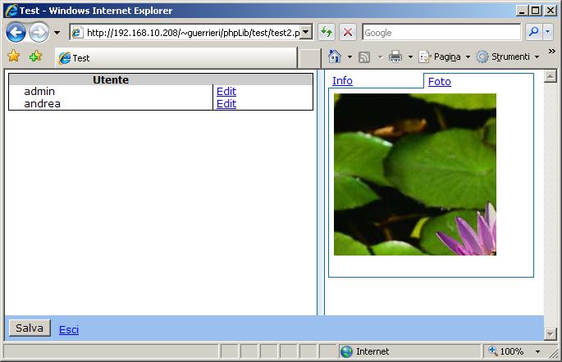Close the Internet Explorer window
Image resolution: width=562 pixels, height=362 pixels.
[x=550, y=11]
